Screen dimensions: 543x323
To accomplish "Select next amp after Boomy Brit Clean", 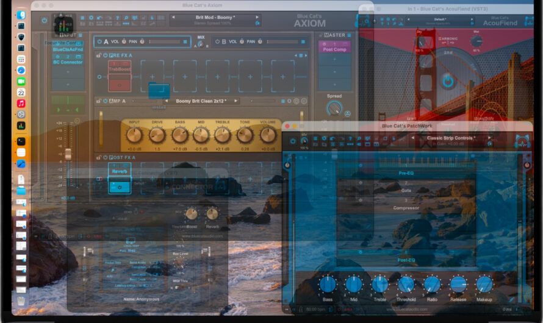I will tap(236, 101).
